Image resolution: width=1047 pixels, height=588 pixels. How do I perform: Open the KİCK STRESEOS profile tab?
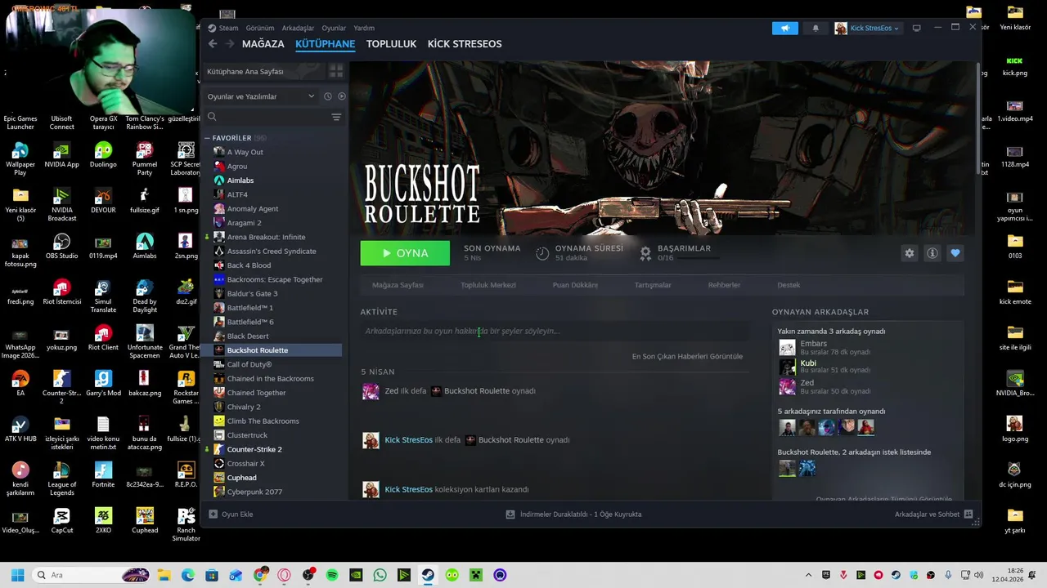click(x=465, y=44)
